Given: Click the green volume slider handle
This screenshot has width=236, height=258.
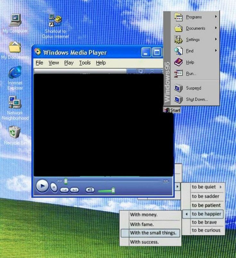Looking at the screenshot, I should (x=113, y=191).
